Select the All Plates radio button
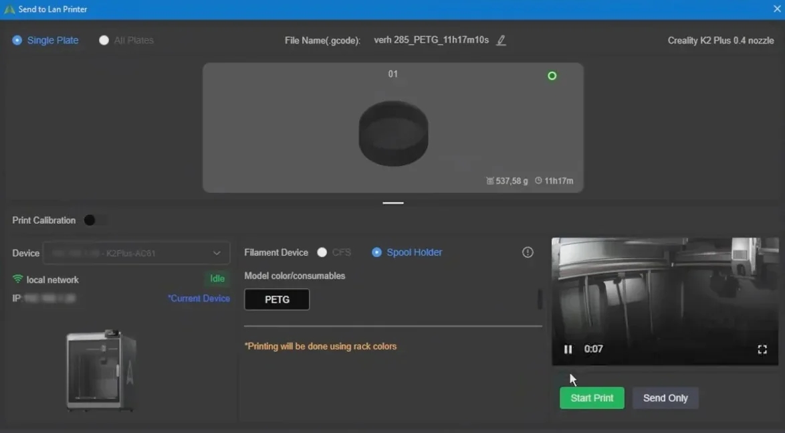 click(104, 39)
